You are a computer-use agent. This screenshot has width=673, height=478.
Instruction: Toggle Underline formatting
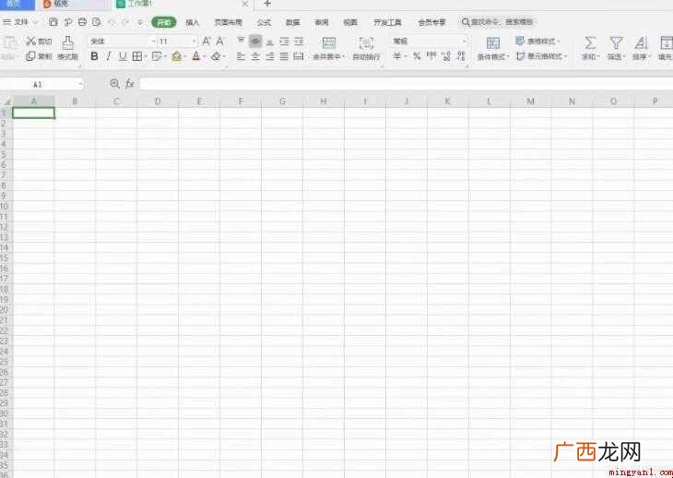pyautogui.click(x=123, y=56)
